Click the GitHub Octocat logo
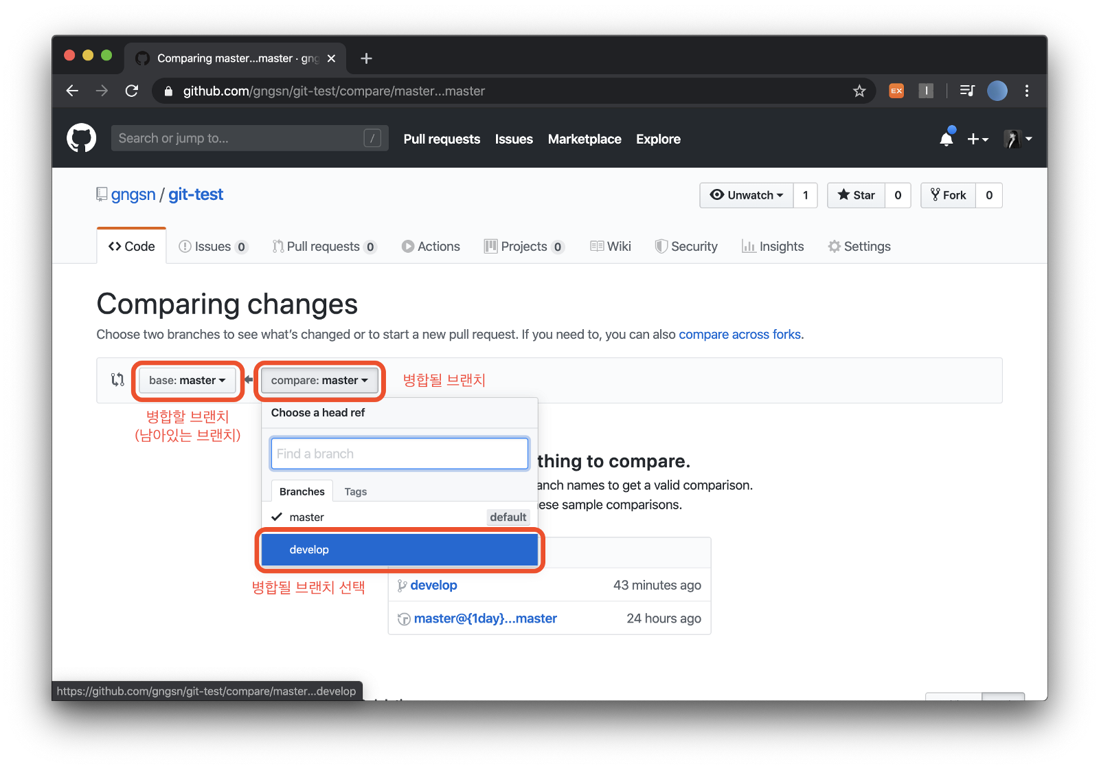Viewport: 1099px width, 769px height. click(81, 138)
